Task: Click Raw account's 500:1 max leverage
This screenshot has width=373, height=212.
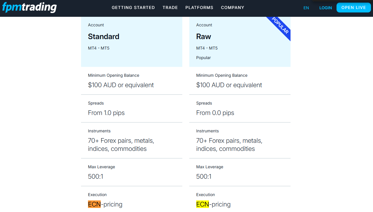Action: (204, 177)
